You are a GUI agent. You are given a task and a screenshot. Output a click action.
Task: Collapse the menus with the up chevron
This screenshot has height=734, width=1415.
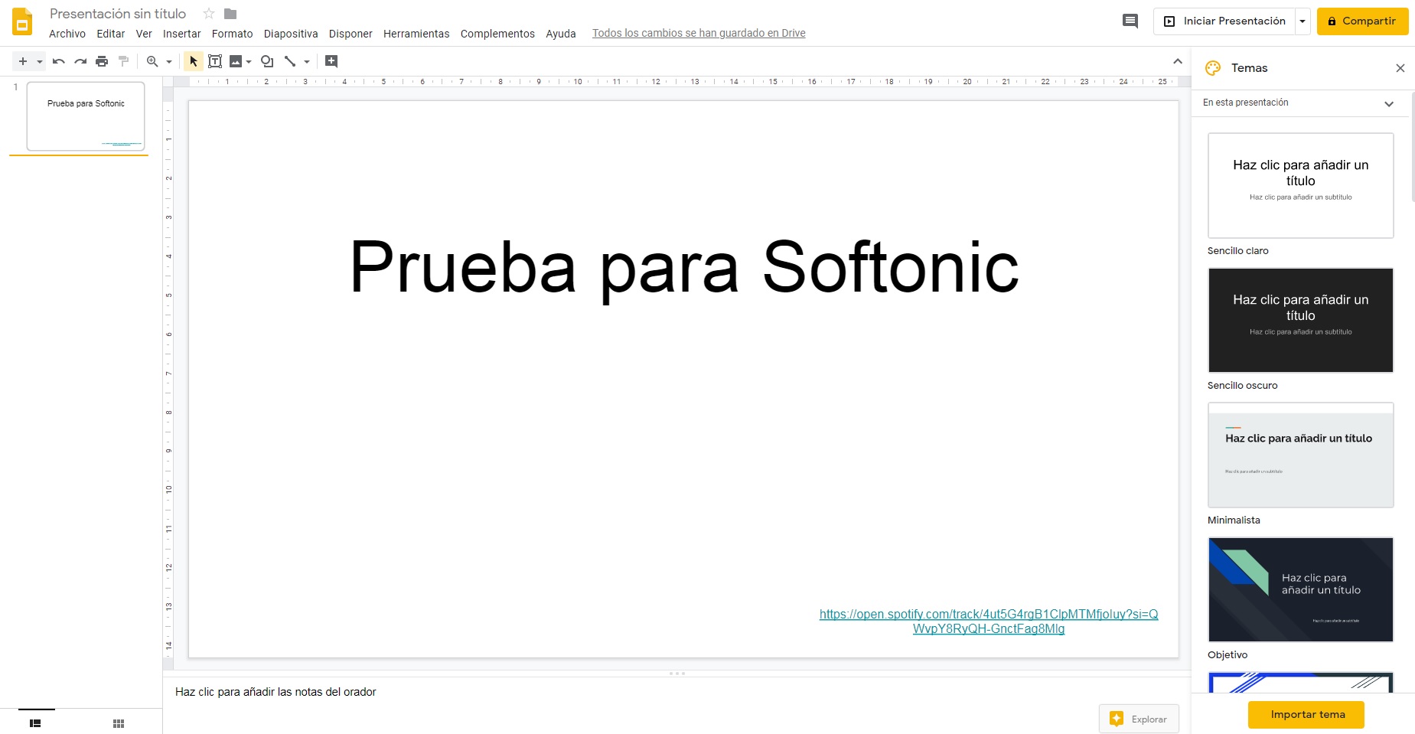(1178, 61)
